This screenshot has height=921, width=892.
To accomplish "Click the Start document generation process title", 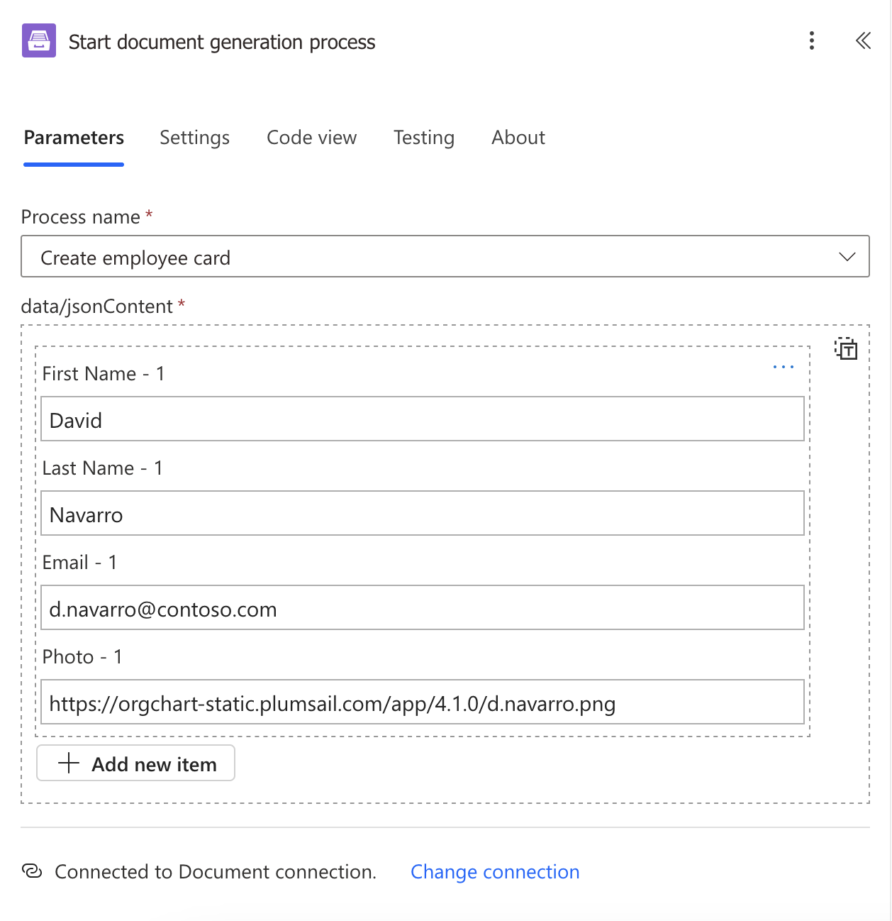I will click(222, 42).
